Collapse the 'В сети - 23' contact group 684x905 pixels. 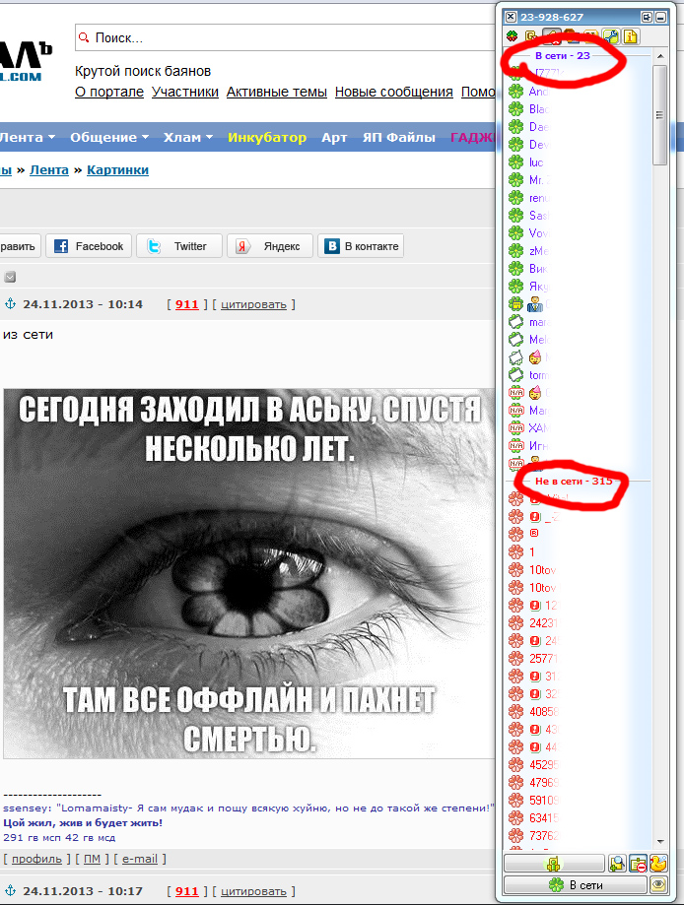tap(562, 55)
